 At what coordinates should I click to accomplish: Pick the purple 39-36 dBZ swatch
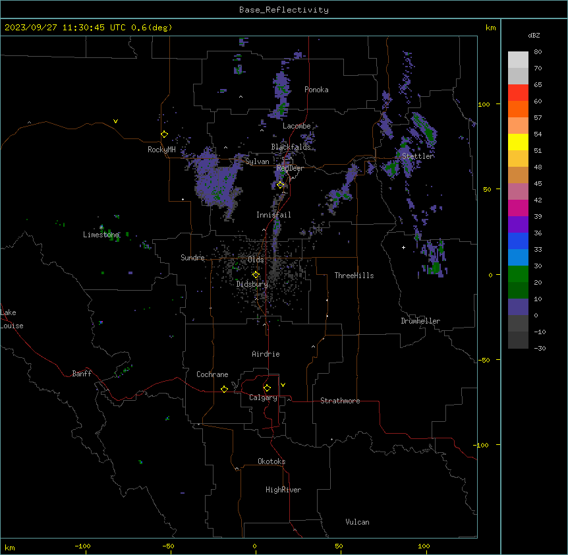pyautogui.click(x=518, y=225)
